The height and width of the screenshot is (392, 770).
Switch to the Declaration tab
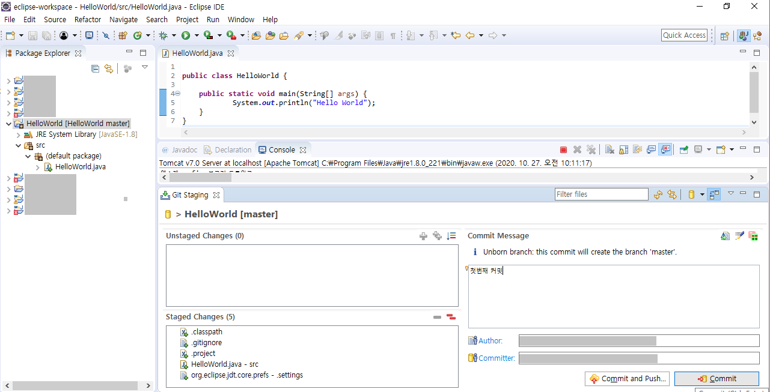click(228, 150)
